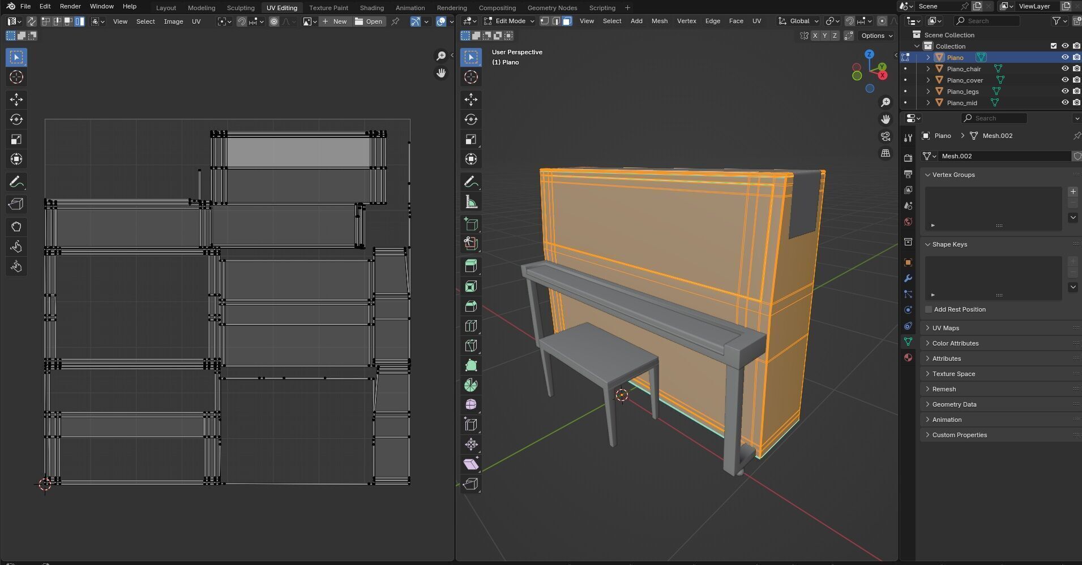Select the Cursor tool in UV editor

pyautogui.click(x=16, y=77)
